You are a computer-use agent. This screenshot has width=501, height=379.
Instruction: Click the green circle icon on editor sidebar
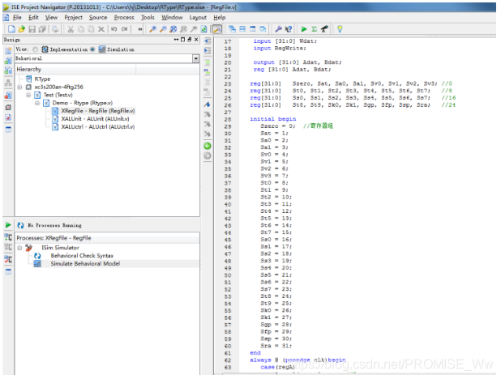[x=208, y=146]
